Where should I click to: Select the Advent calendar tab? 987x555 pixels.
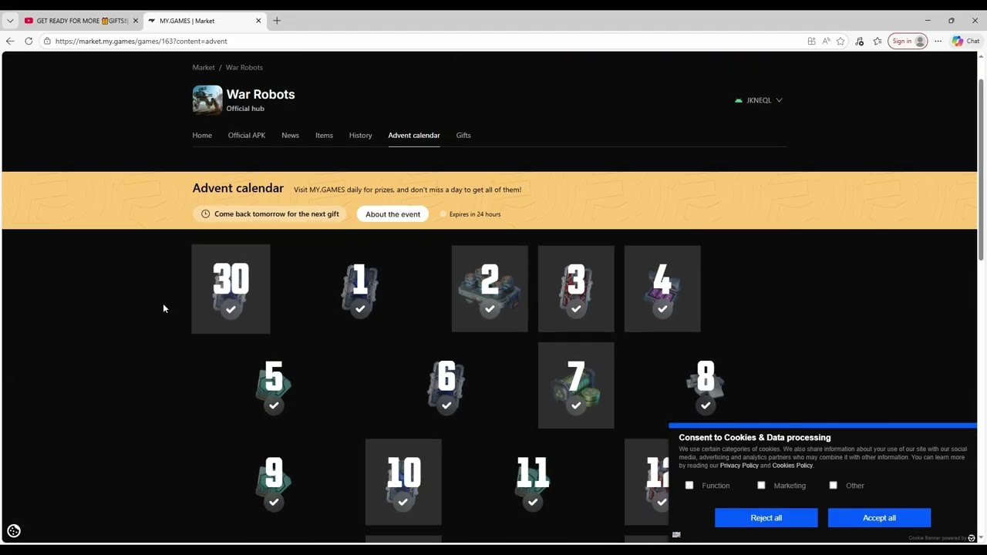(x=414, y=135)
